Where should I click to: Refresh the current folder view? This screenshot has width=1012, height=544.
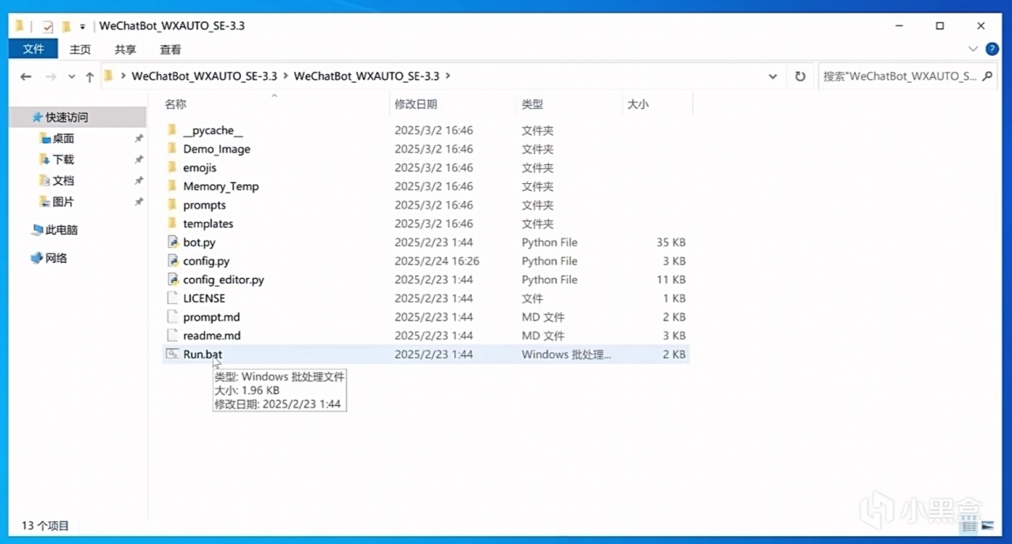pos(800,77)
